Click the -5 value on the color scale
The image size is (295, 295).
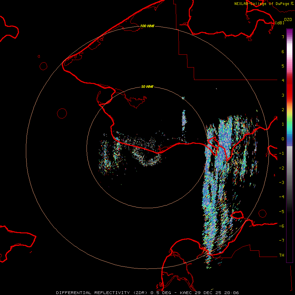[x=282, y=212]
